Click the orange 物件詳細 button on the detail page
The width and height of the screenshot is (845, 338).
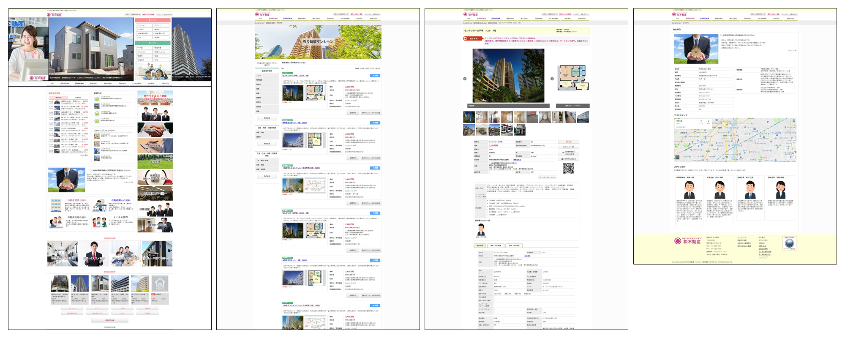click(568, 142)
